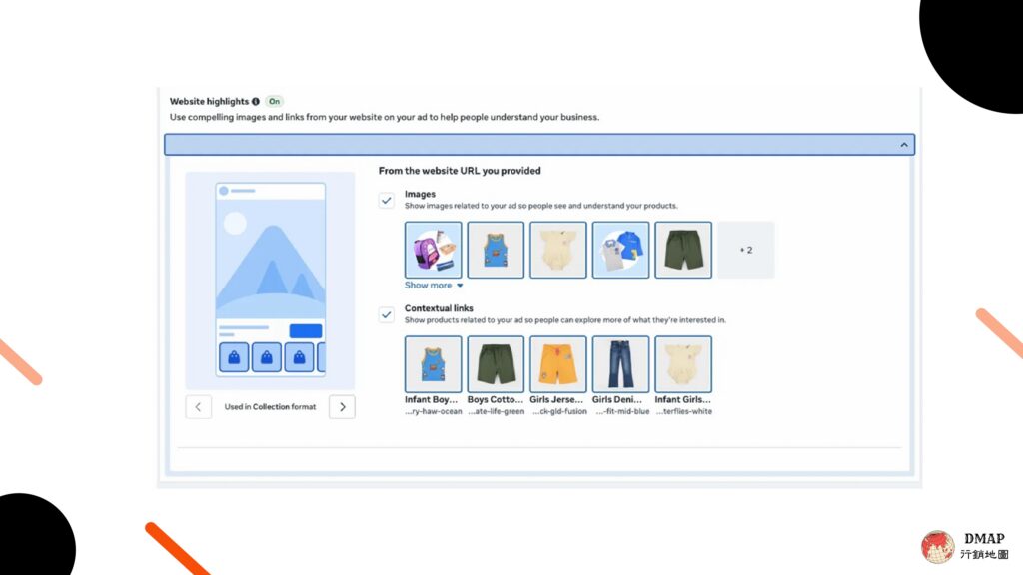Screen dimensions: 1023x575
Task: Click first shopping bag icon in preview
Action: (234, 357)
